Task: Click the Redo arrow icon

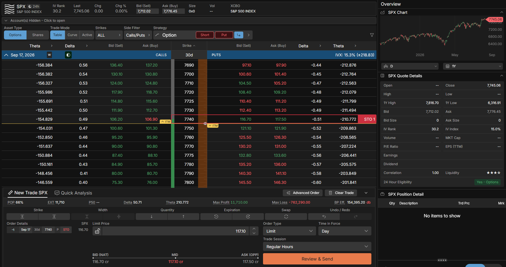Action: [x=356, y=217]
